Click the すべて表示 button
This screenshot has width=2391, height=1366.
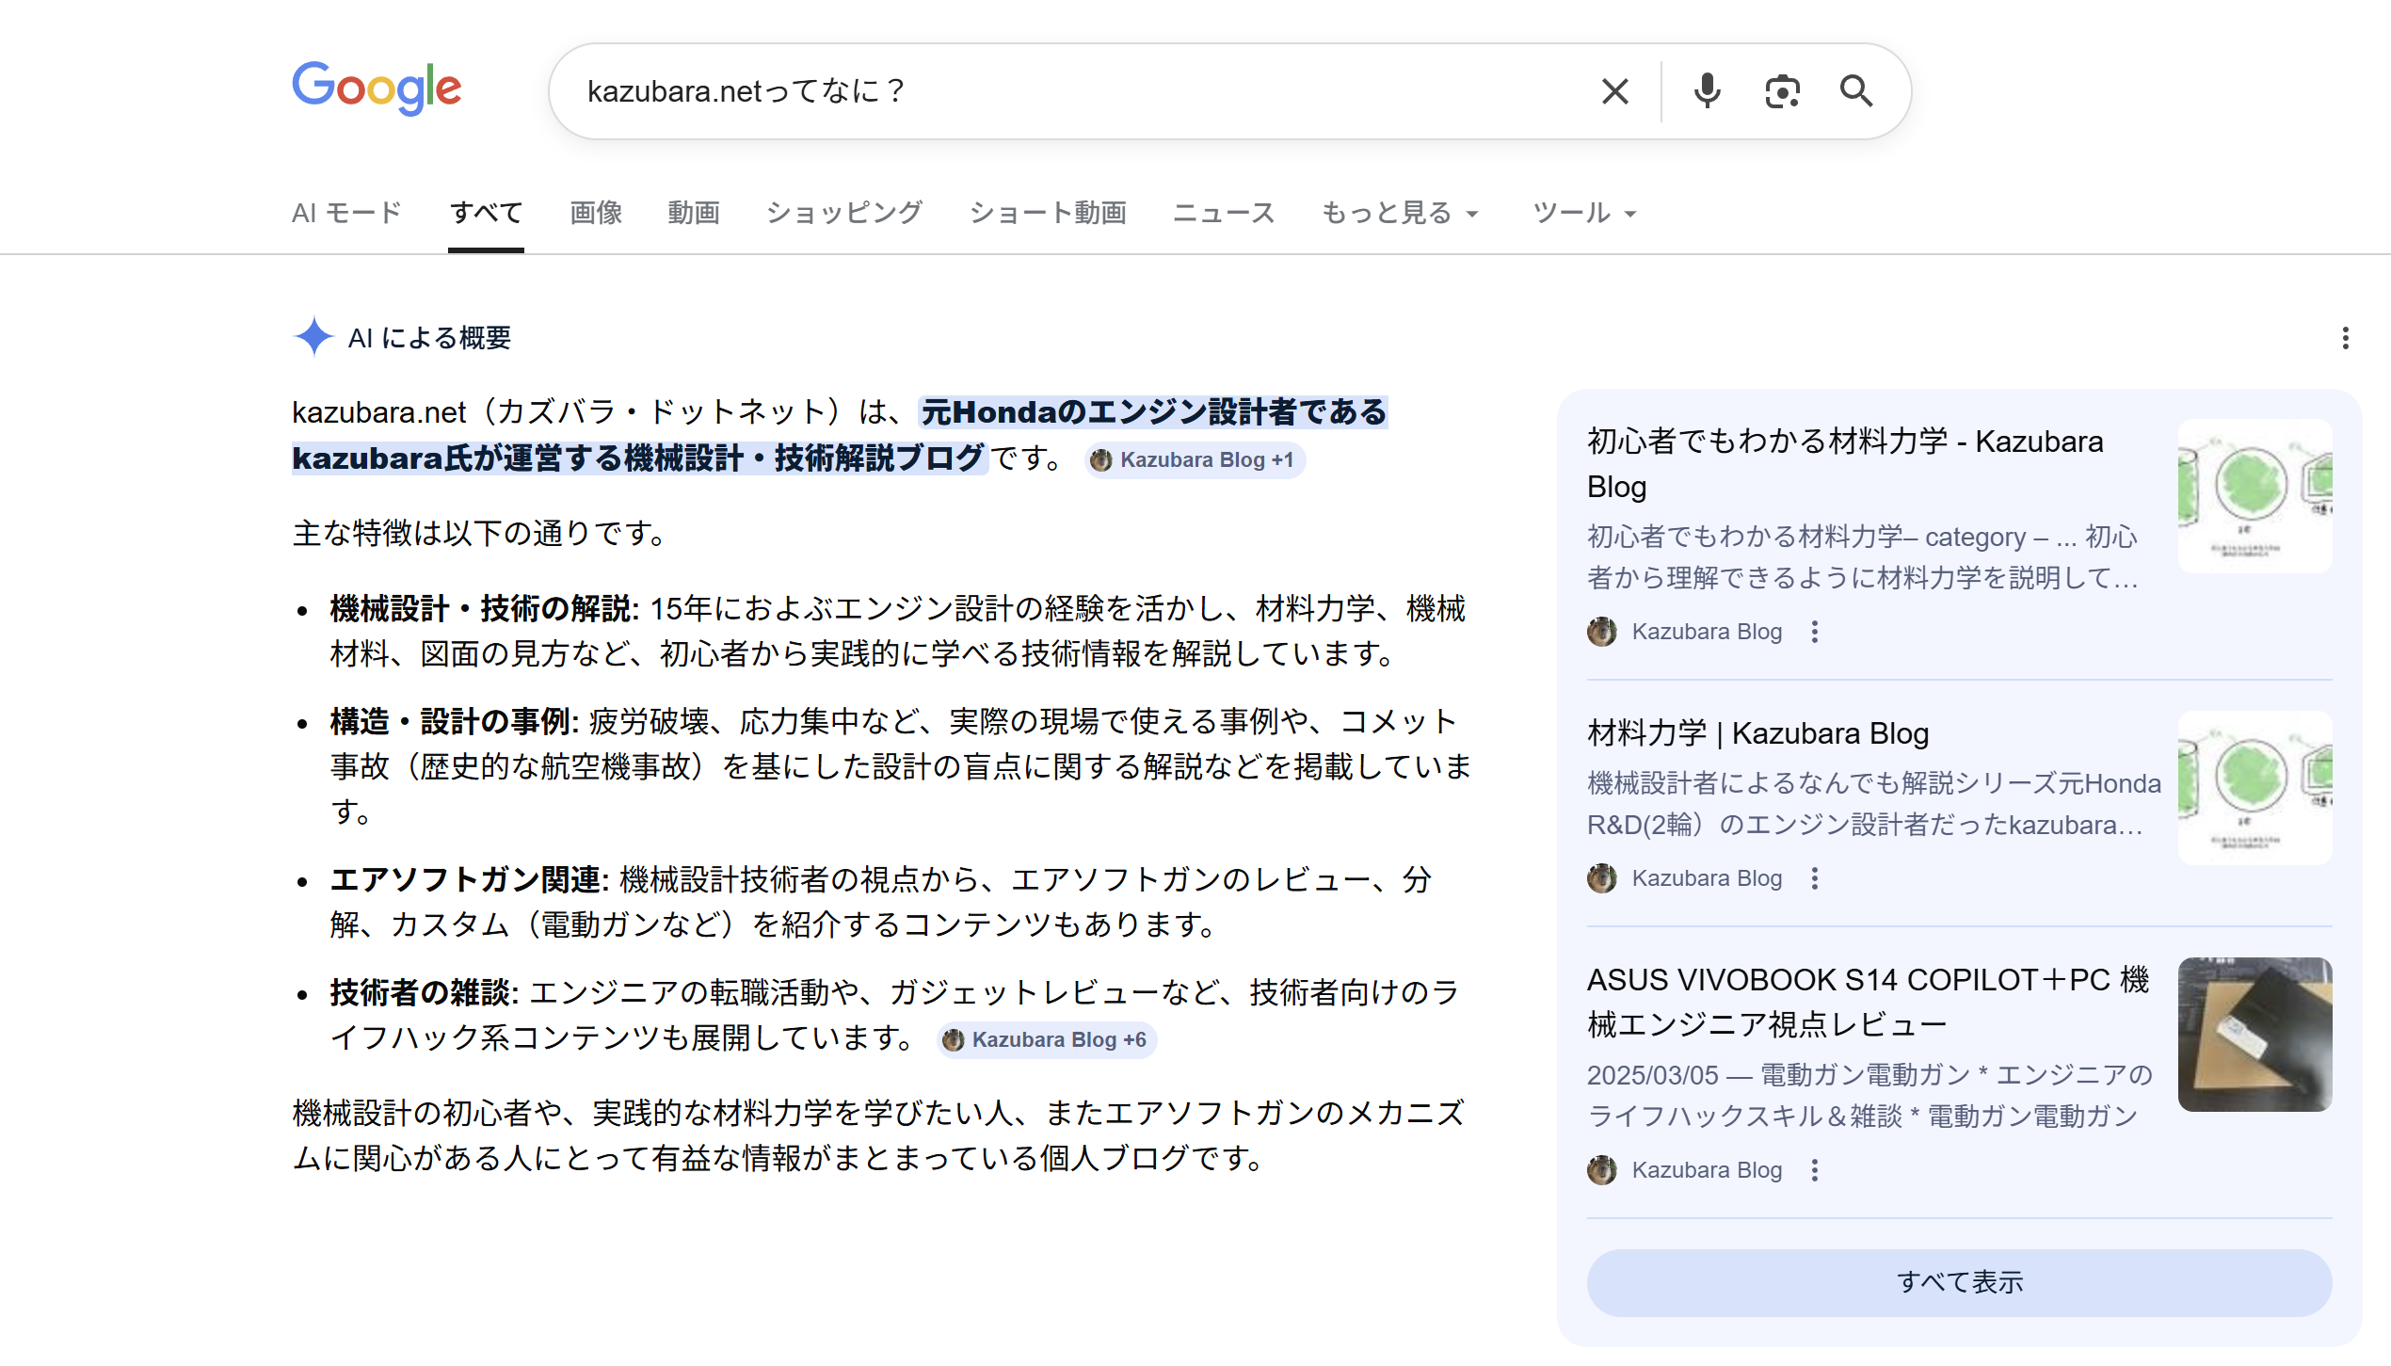point(1961,1282)
